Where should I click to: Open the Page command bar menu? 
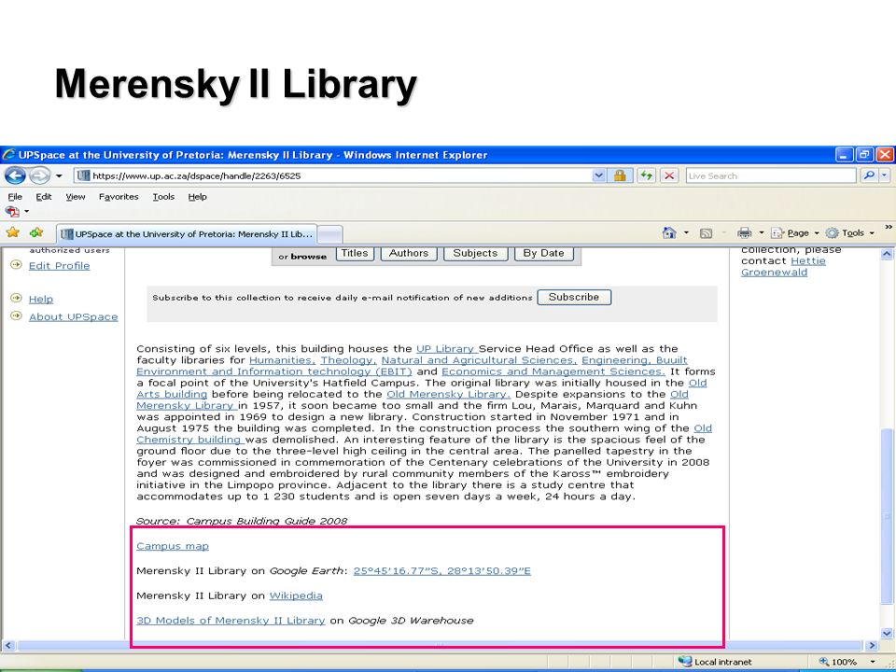point(795,233)
